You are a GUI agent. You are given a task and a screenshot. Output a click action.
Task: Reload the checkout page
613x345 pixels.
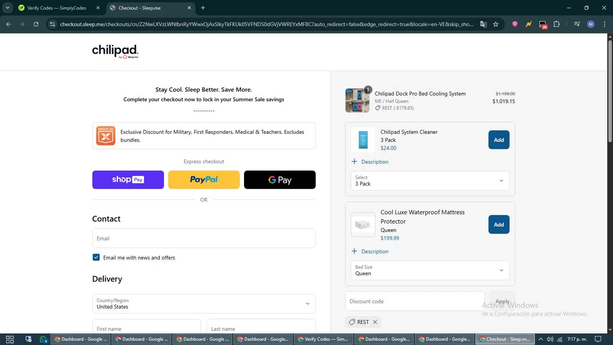(x=36, y=24)
